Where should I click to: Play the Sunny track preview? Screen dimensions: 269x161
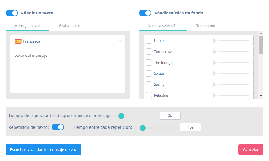215,84
